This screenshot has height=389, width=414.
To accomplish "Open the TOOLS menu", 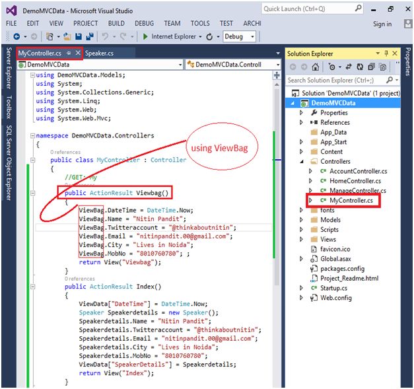I will [x=200, y=24].
